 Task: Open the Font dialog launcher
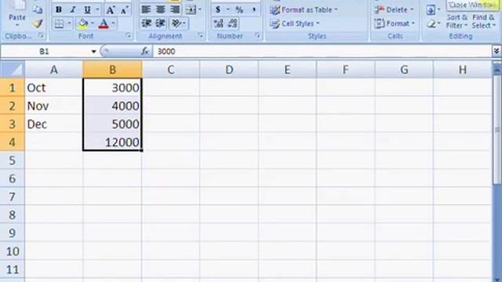[129, 36]
